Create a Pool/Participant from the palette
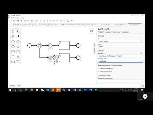 coord(13,62)
